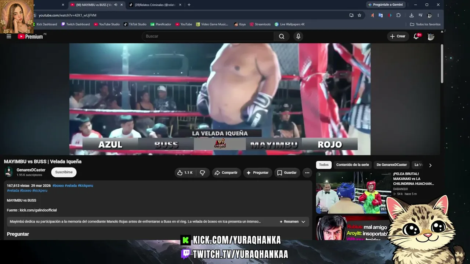Open kick.com/galindoofficial source link
Viewport: 470px width, 264px height.
38,210
